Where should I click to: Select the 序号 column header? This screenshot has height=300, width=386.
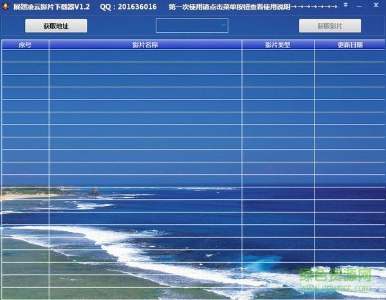click(25, 45)
